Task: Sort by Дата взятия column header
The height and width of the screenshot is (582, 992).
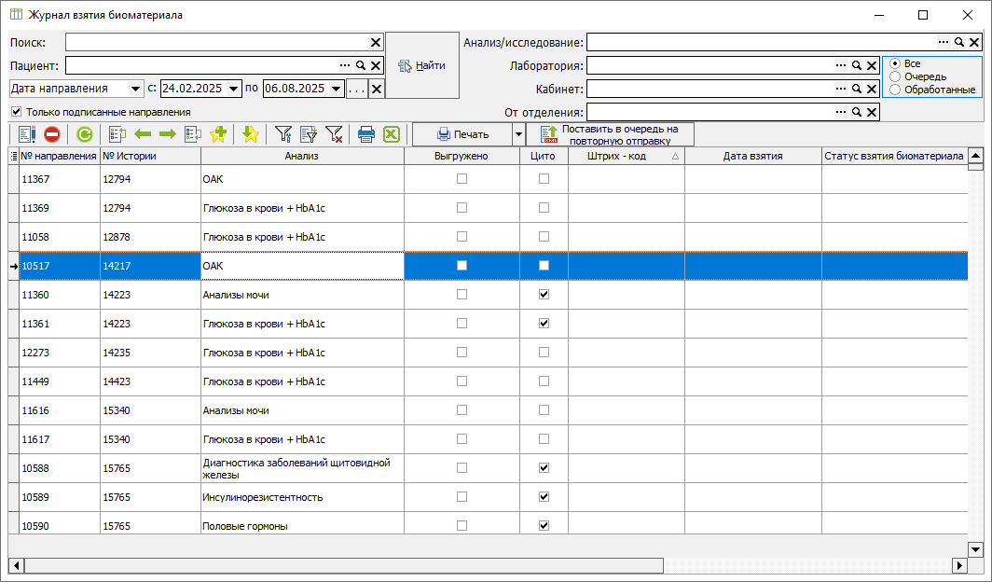Action: pos(753,156)
